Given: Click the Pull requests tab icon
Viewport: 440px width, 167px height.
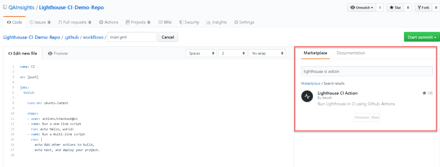Looking at the screenshot, I should [x=60, y=22].
